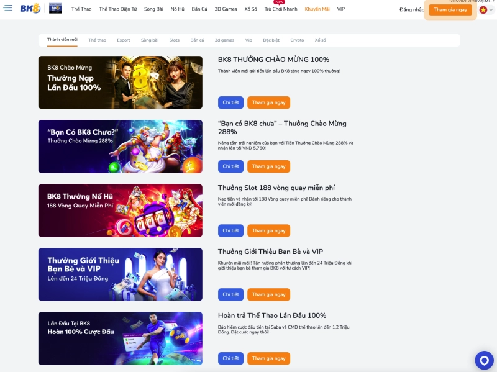
Task: Open the Nổ Hũ menu
Action: point(177,9)
